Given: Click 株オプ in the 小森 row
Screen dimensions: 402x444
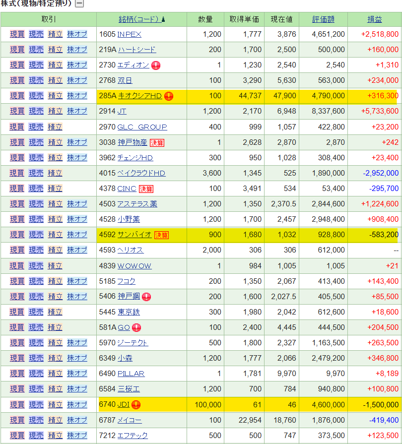Looking at the screenshot, I should tap(77, 358).
